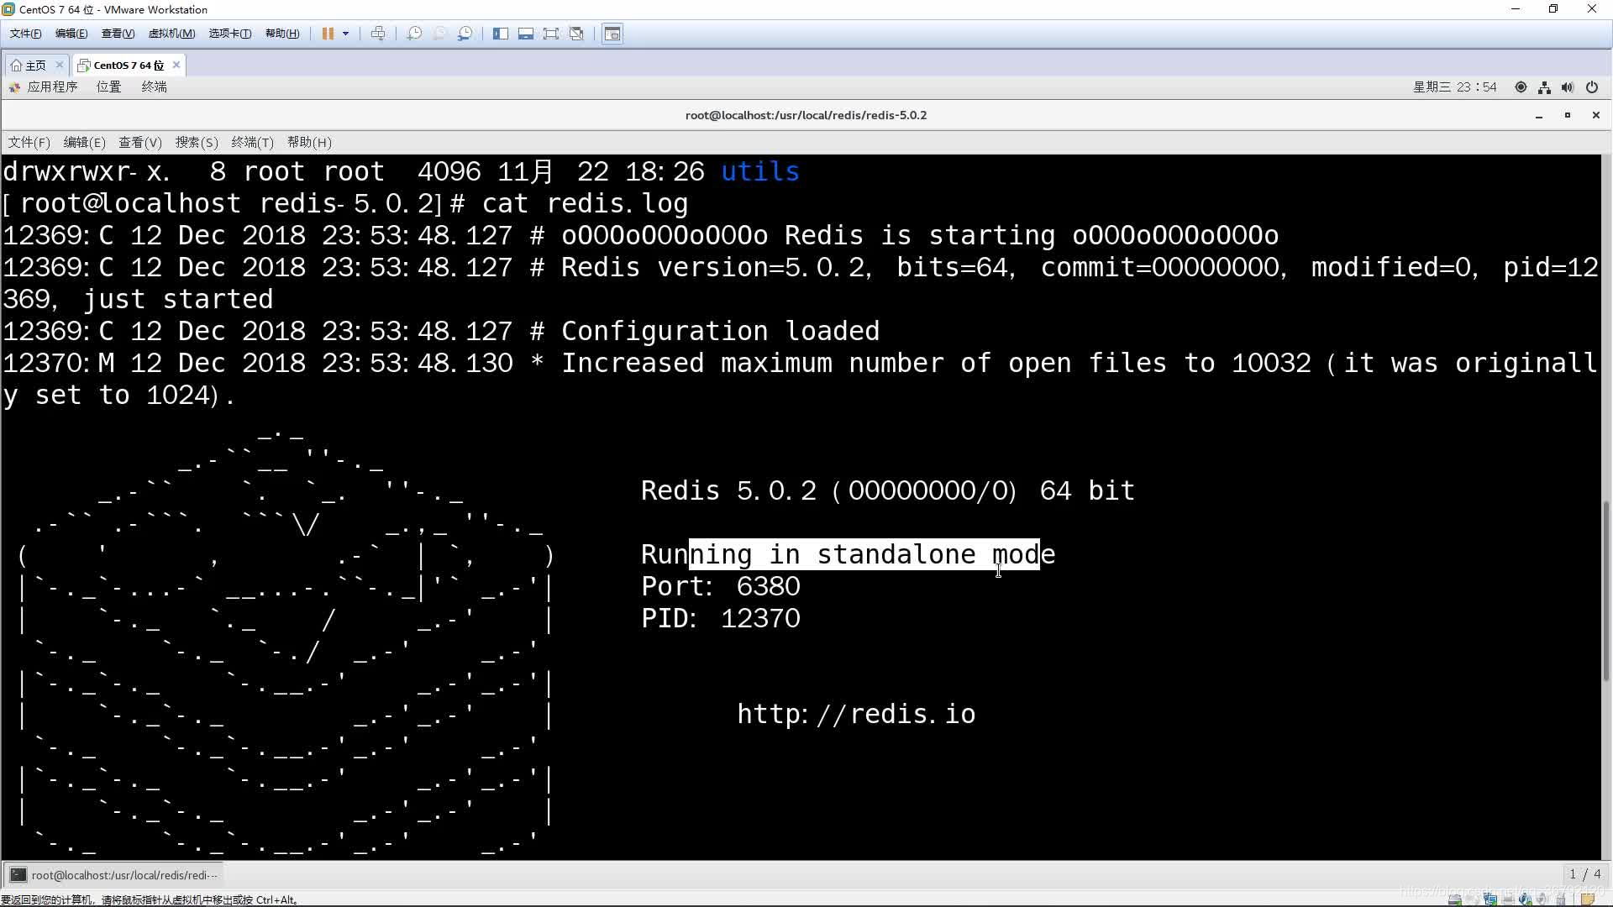The width and height of the screenshot is (1613, 907).
Task: Switch to Unity mode
Action: click(576, 34)
